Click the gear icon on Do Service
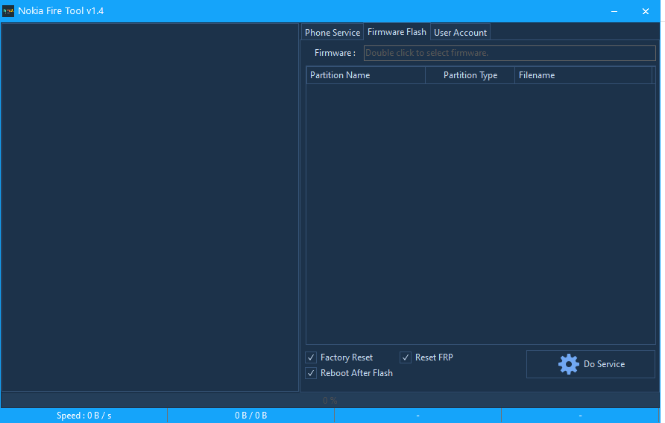This screenshot has width=665, height=423. 568,364
